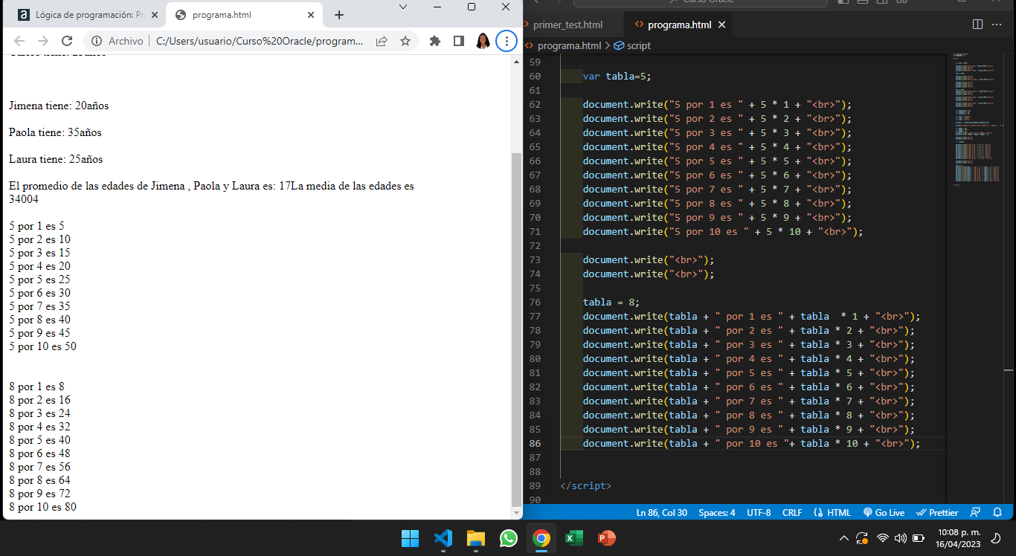Go forward in Chrome browser history
Screen dimensions: 1016x556
42,41
